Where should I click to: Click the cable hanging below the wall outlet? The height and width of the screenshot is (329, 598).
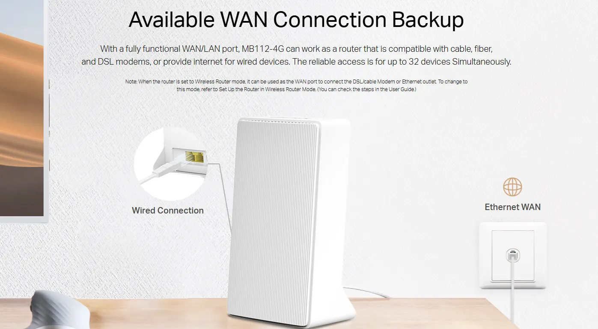pos(513,295)
